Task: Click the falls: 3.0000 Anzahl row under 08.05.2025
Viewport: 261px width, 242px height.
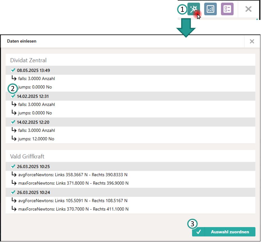Action: (36, 79)
